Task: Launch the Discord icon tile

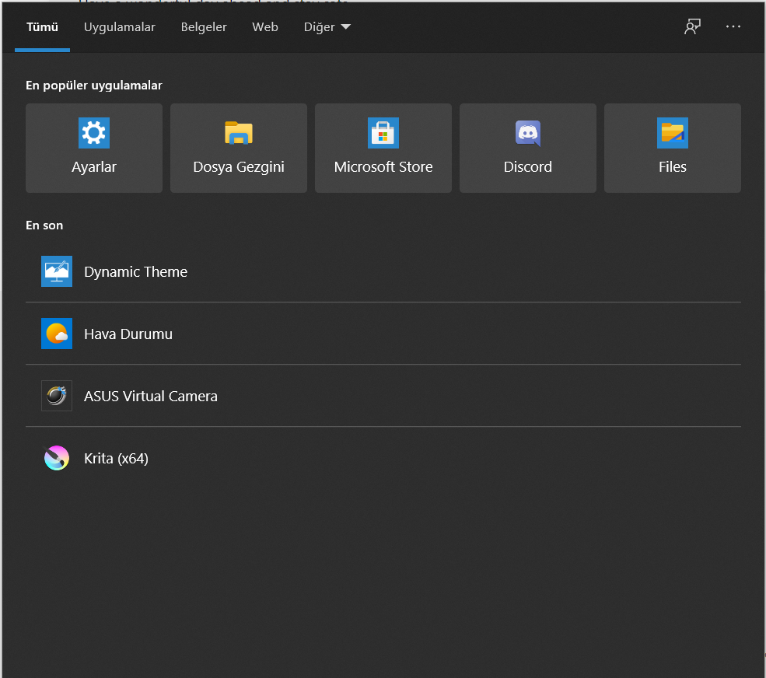Action: click(x=527, y=133)
